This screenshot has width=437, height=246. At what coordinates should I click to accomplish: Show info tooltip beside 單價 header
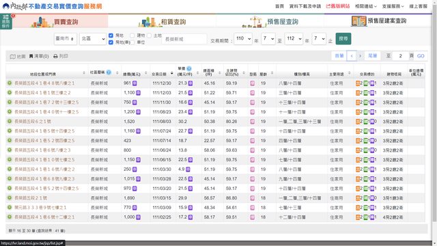189,68
